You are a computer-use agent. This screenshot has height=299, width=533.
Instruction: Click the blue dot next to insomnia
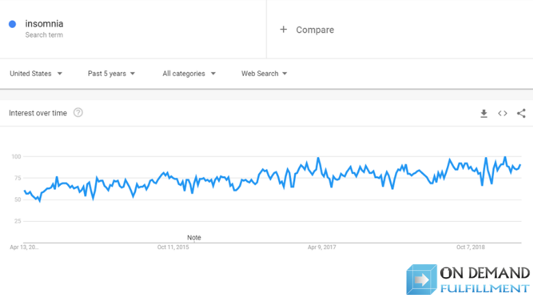(x=12, y=25)
